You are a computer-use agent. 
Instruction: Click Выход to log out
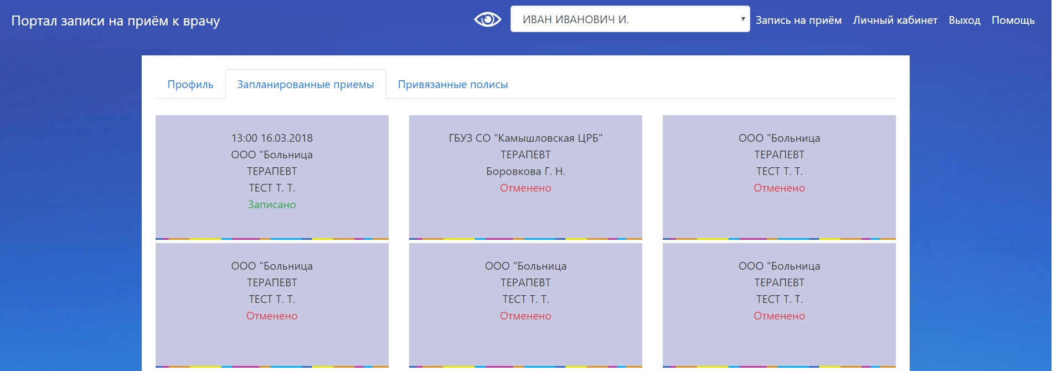pyautogui.click(x=964, y=20)
